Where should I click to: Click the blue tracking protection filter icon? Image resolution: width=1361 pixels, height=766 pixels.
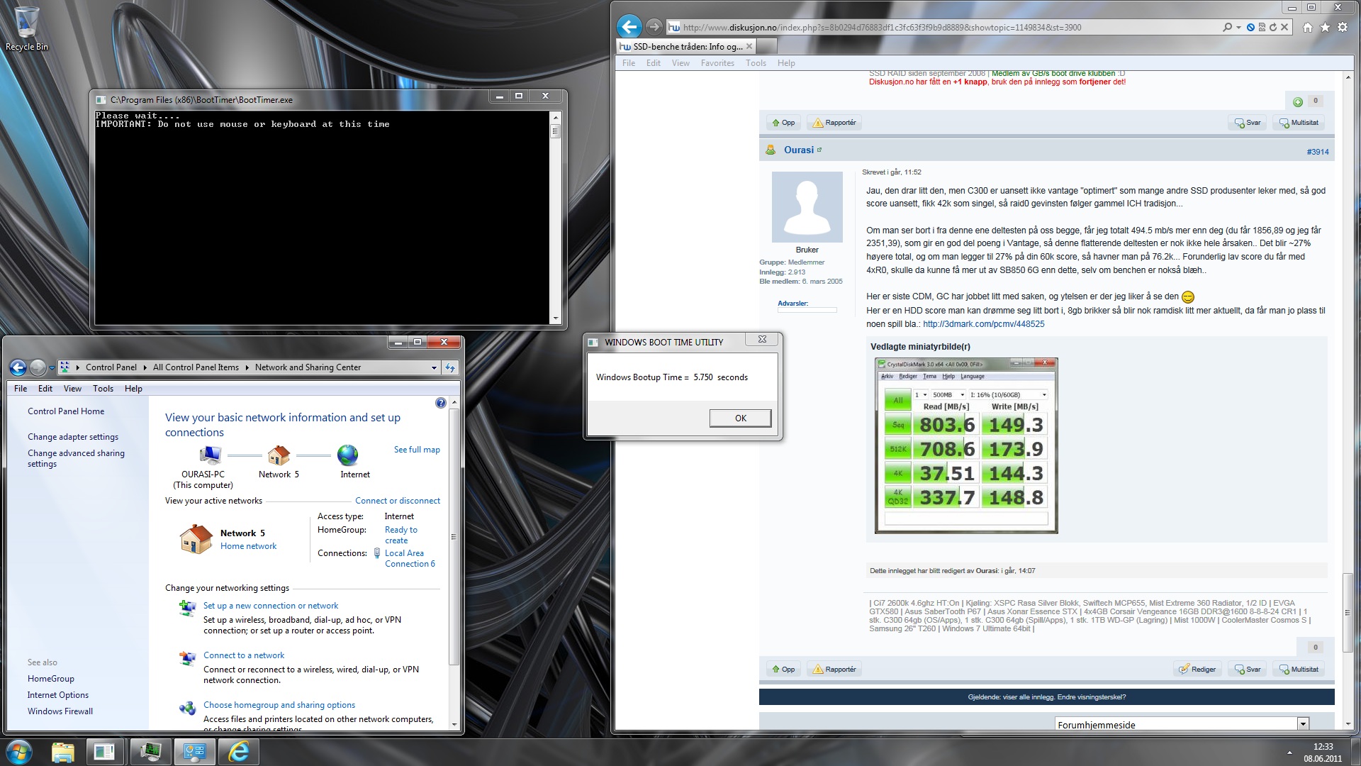coord(1250,27)
